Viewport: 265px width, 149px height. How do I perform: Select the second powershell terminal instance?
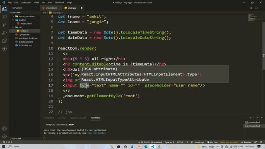click(254, 126)
